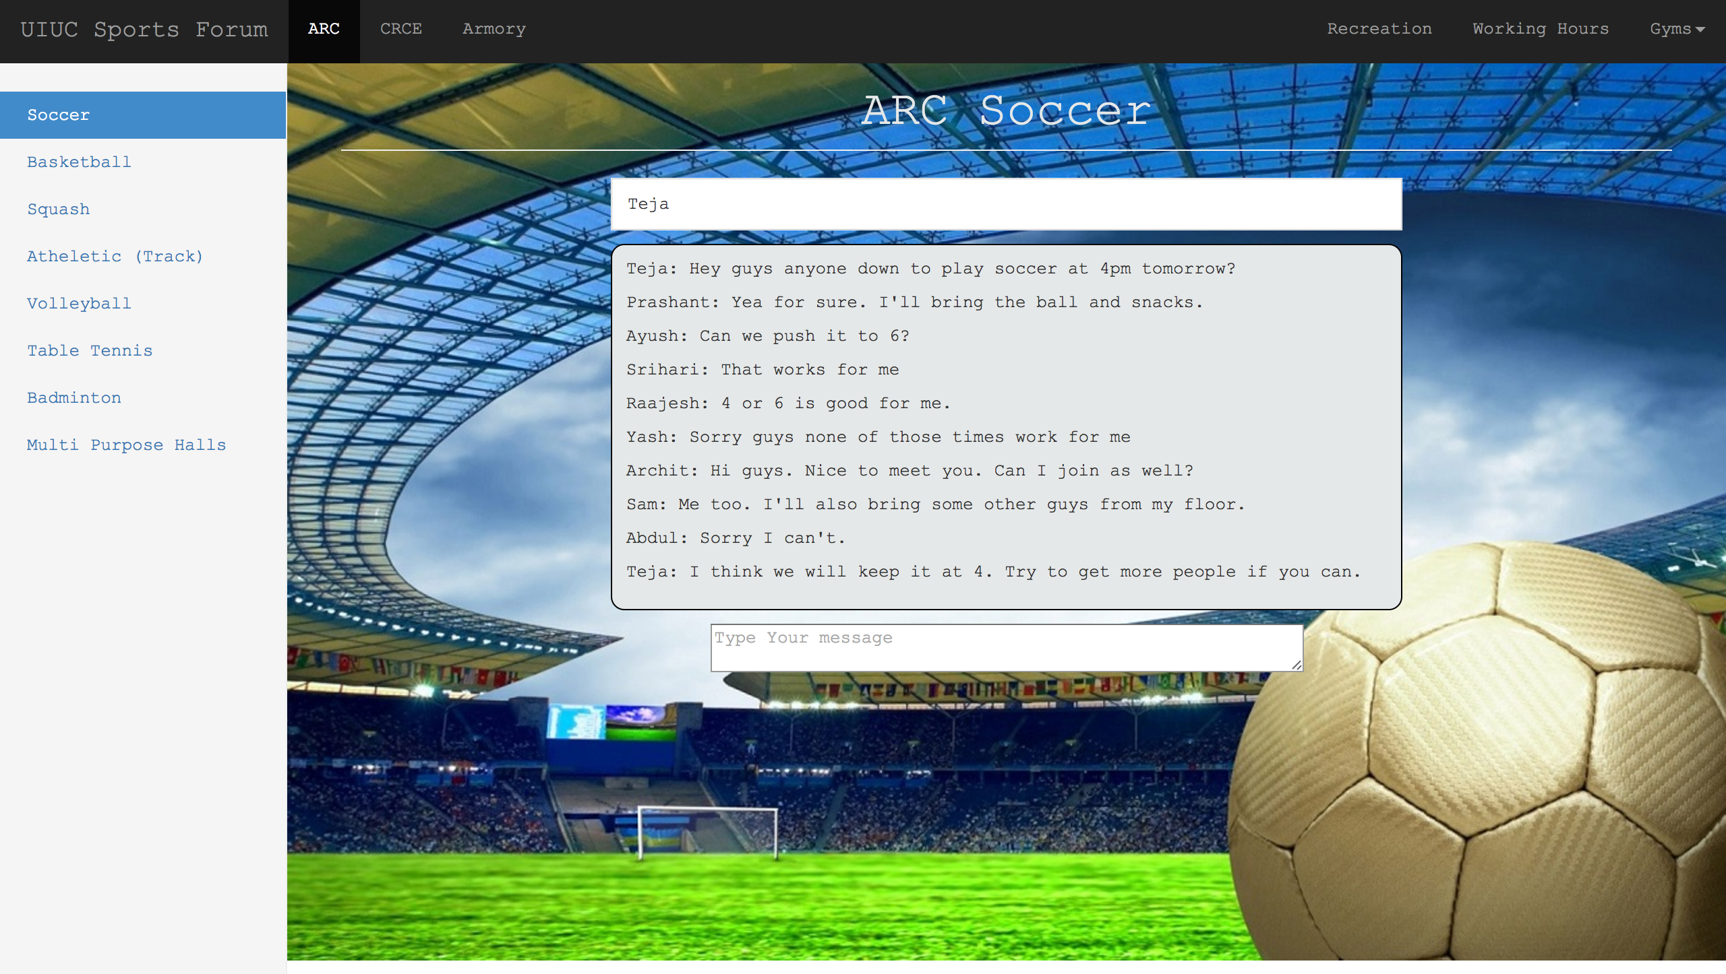Image resolution: width=1726 pixels, height=974 pixels.
Task: Click the name field containing Teja
Action: [x=1006, y=204]
